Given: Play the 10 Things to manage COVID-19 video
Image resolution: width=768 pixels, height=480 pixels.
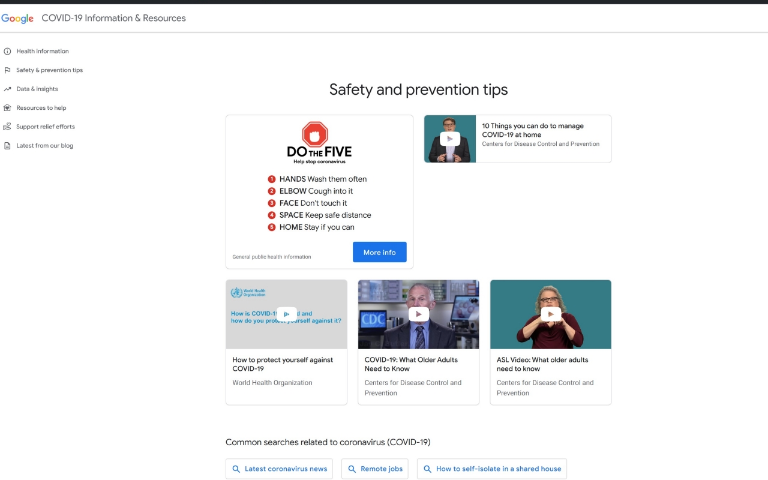Looking at the screenshot, I should pyautogui.click(x=449, y=139).
